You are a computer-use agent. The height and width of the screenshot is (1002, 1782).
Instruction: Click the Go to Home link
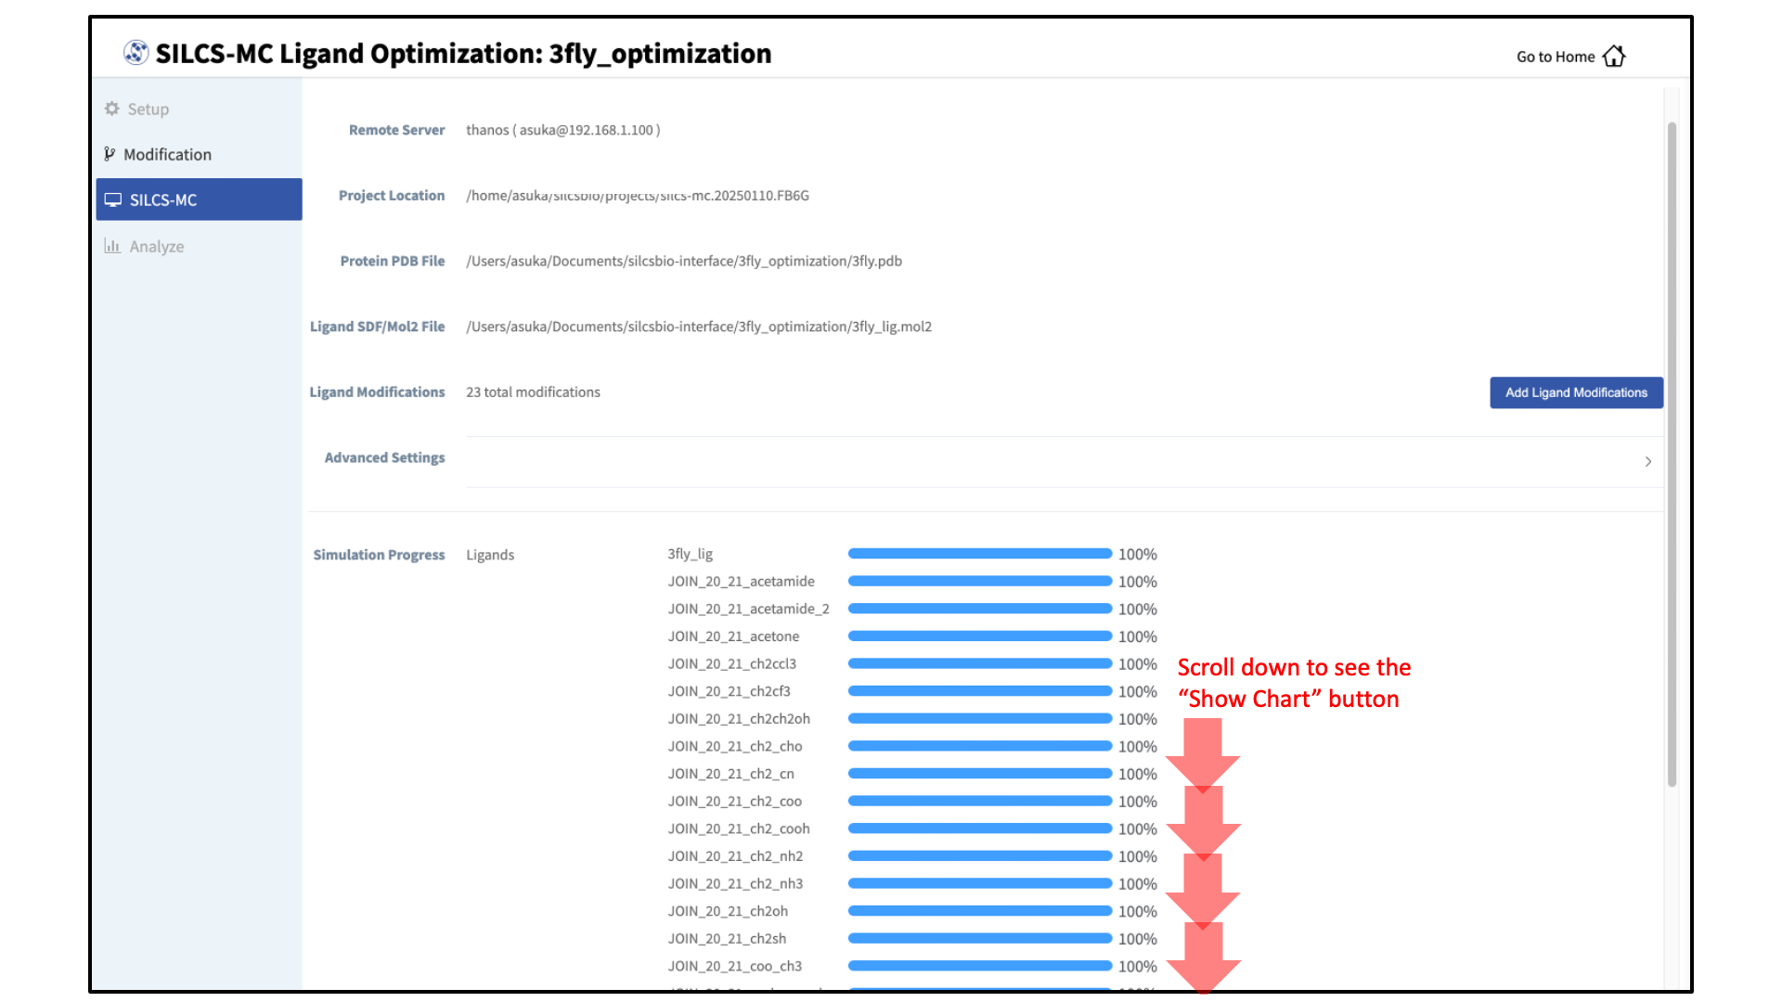coord(1555,57)
